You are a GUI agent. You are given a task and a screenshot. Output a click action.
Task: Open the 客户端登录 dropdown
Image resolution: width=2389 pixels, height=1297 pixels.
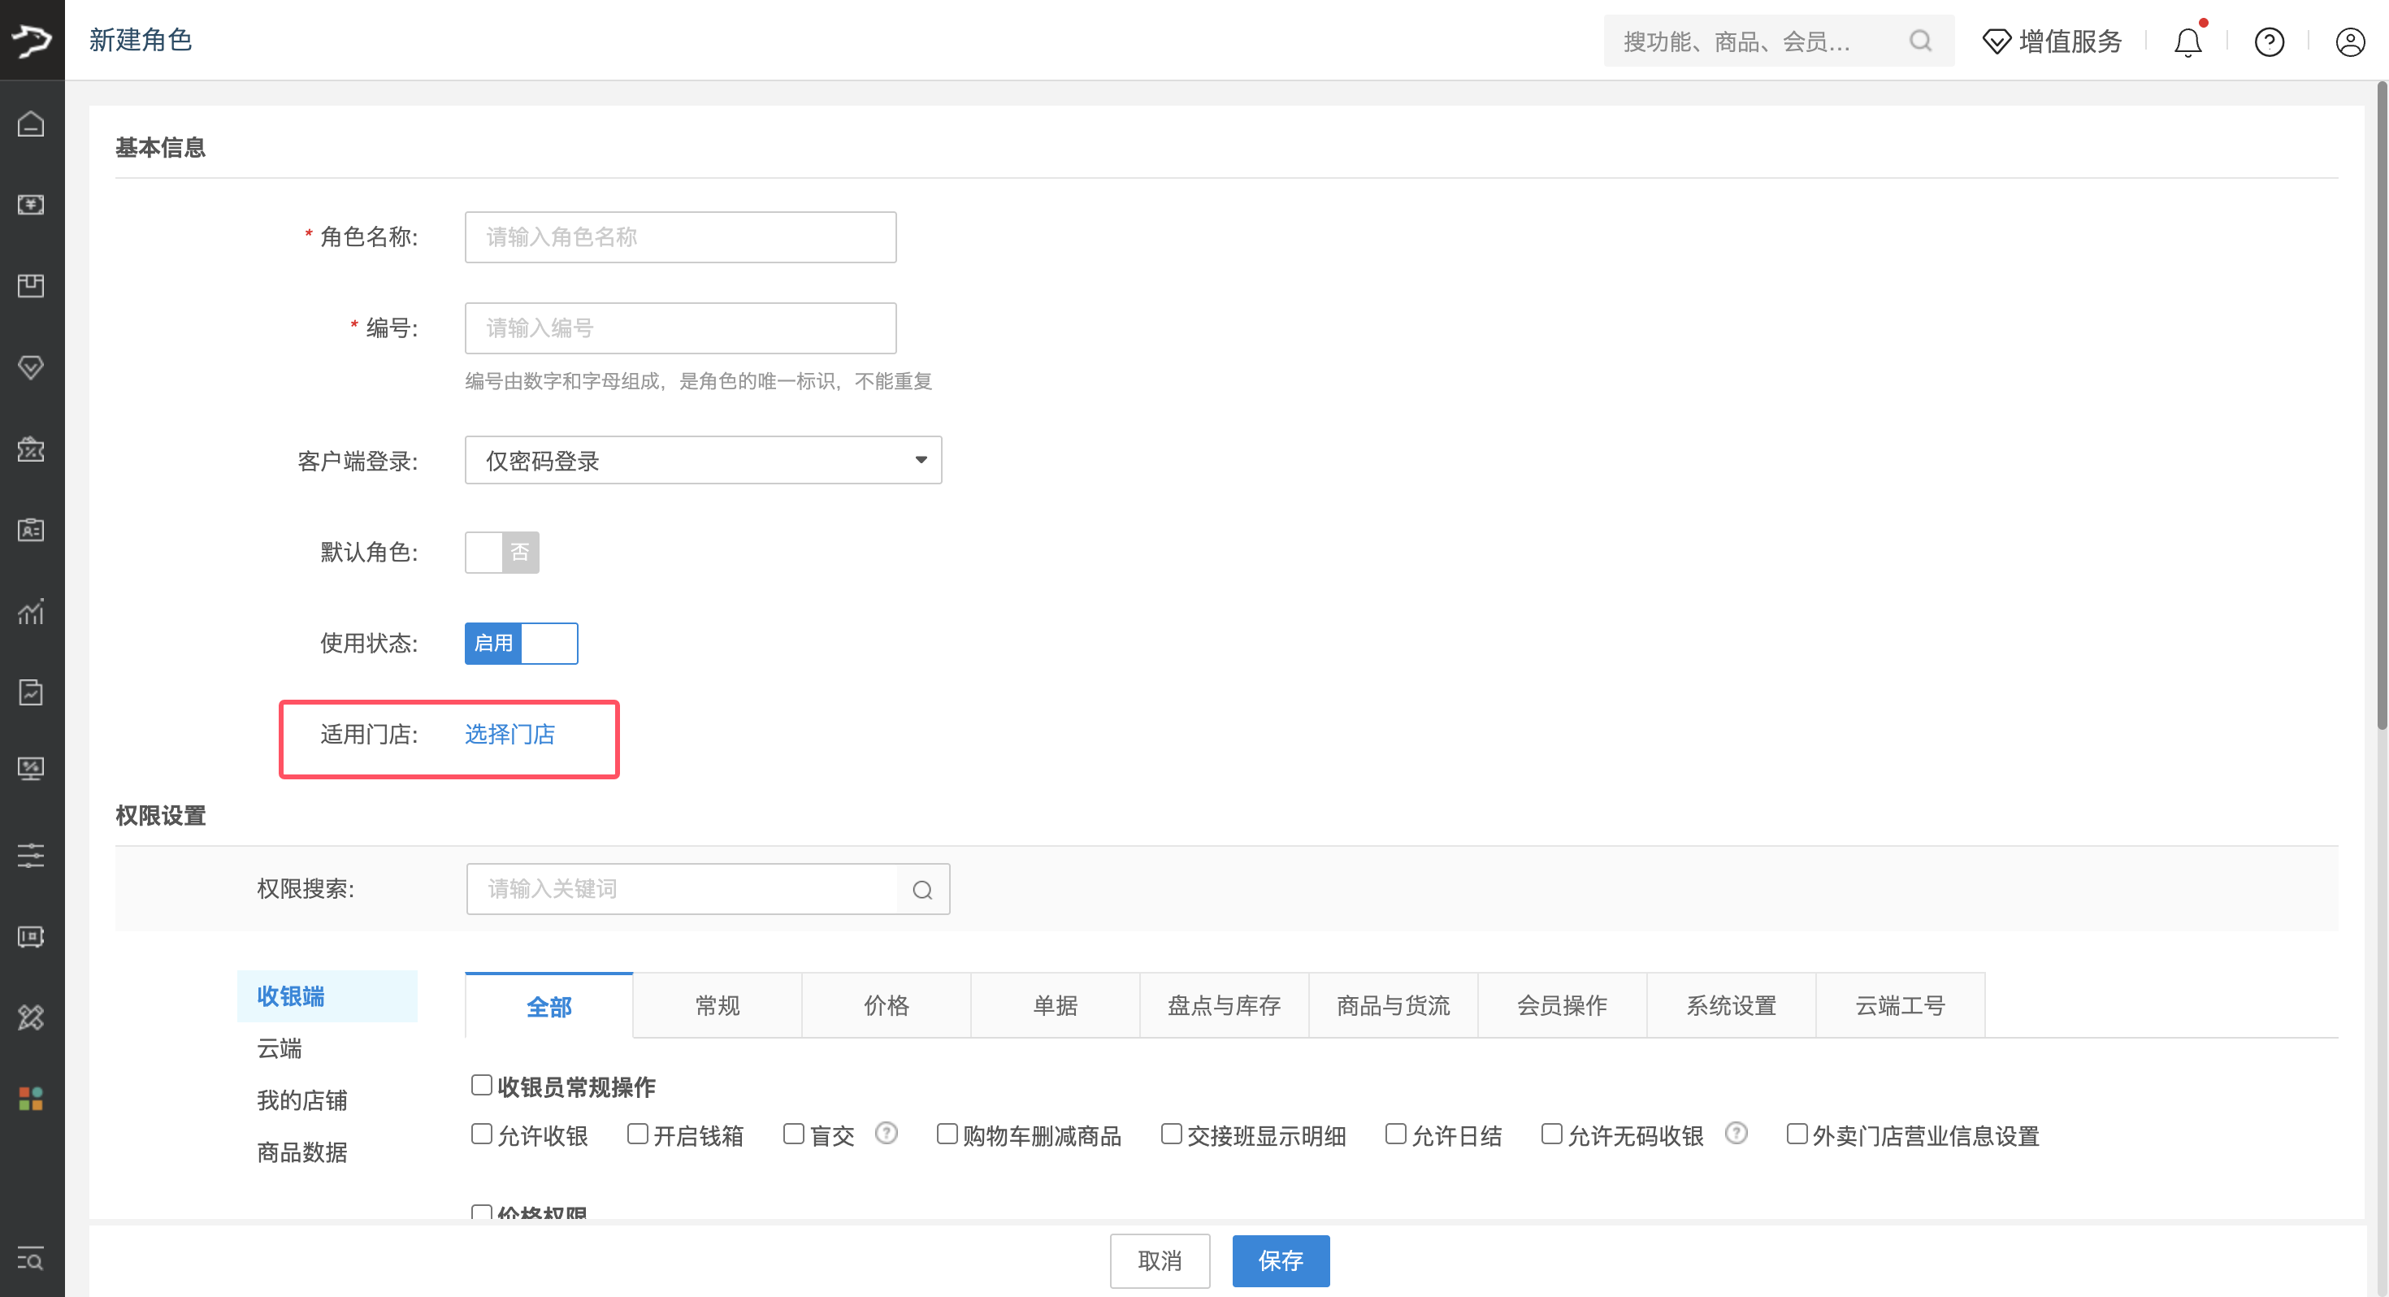point(702,460)
